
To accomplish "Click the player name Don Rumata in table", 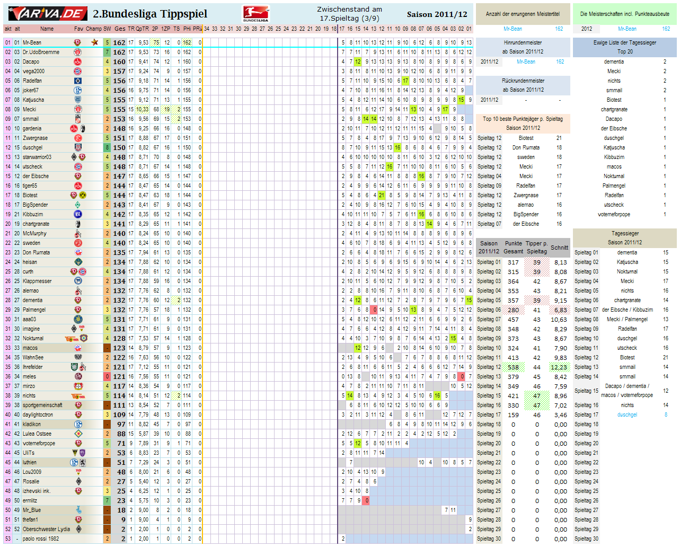I will click(36, 252).
